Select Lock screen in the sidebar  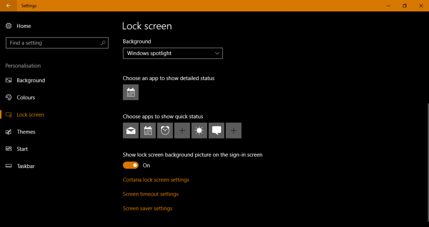tap(30, 114)
